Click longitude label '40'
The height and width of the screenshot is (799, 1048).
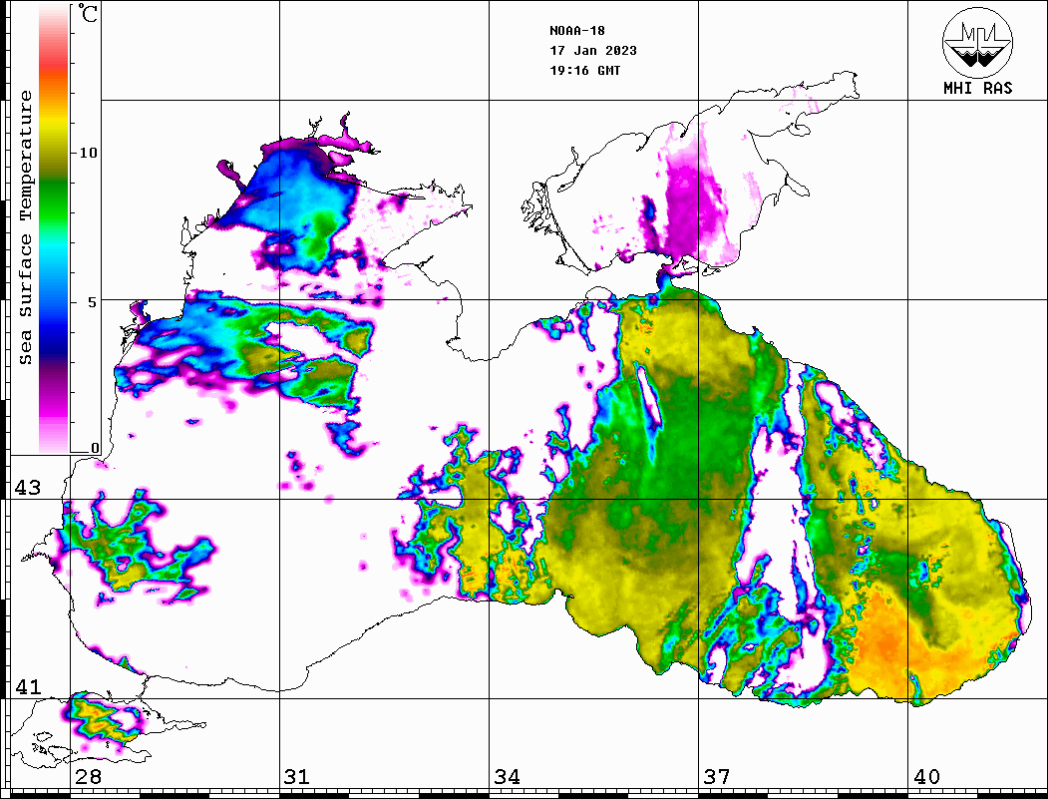[x=926, y=776]
